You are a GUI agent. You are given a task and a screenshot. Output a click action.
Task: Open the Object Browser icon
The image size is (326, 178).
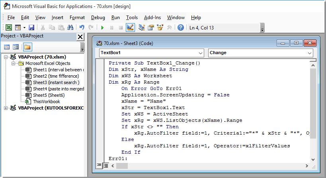coord(160,27)
